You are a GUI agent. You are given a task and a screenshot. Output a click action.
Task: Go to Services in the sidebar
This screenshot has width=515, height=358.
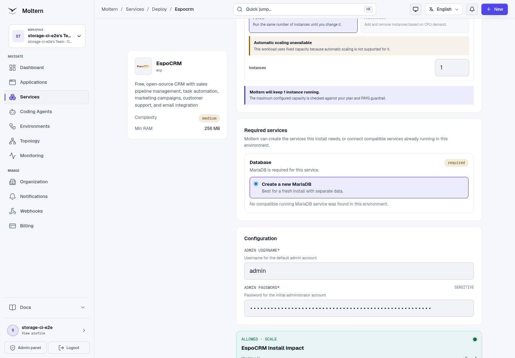pos(47,97)
